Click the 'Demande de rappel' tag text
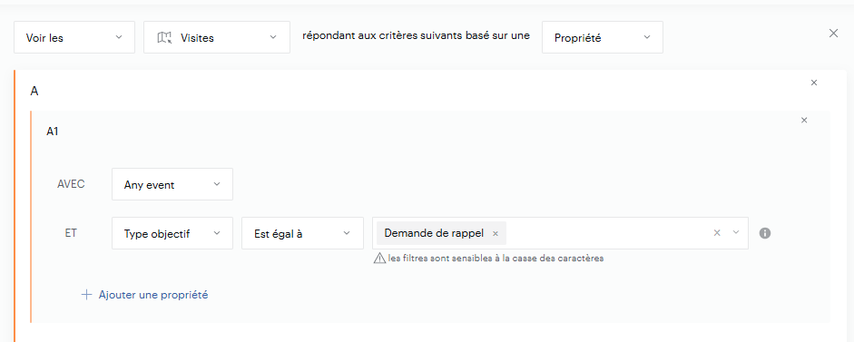The height and width of the screenshot is (342, 854). [434, 233]
